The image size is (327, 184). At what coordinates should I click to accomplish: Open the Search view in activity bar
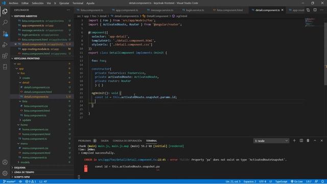click(5, 22)
